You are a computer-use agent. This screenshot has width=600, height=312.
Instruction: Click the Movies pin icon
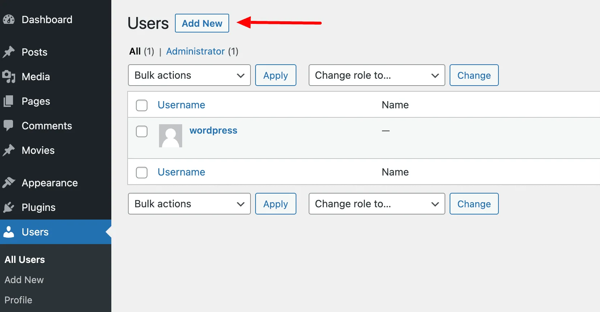[x=9, y=150]
